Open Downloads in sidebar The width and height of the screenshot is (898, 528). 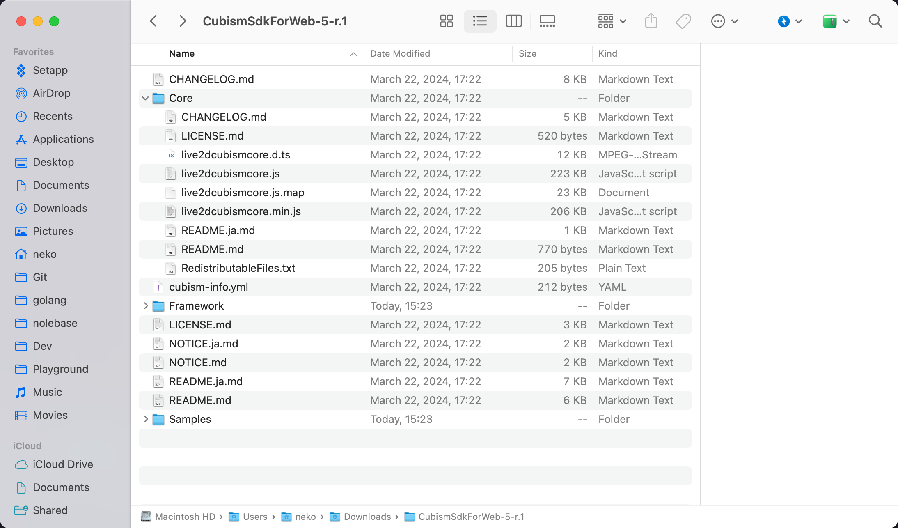[x=60, y=208]
